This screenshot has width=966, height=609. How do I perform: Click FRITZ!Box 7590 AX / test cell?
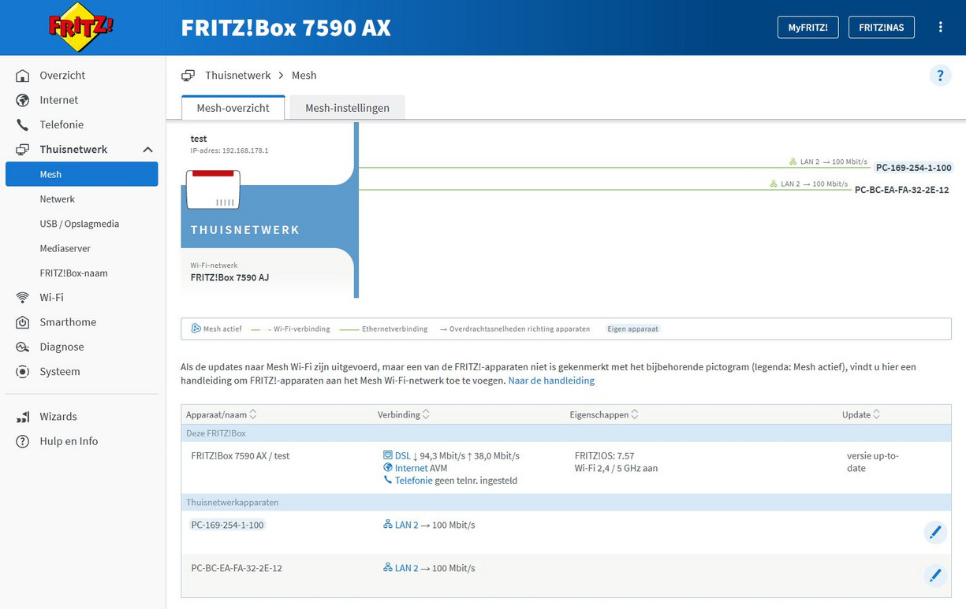tap(240, 455)
